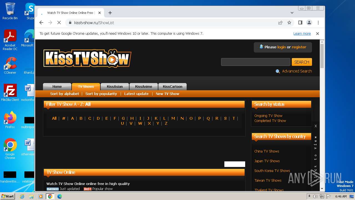Viewport: 355px width, 200px height.
Task: Choose Sort by alphabet
Action: pos(65,94)
